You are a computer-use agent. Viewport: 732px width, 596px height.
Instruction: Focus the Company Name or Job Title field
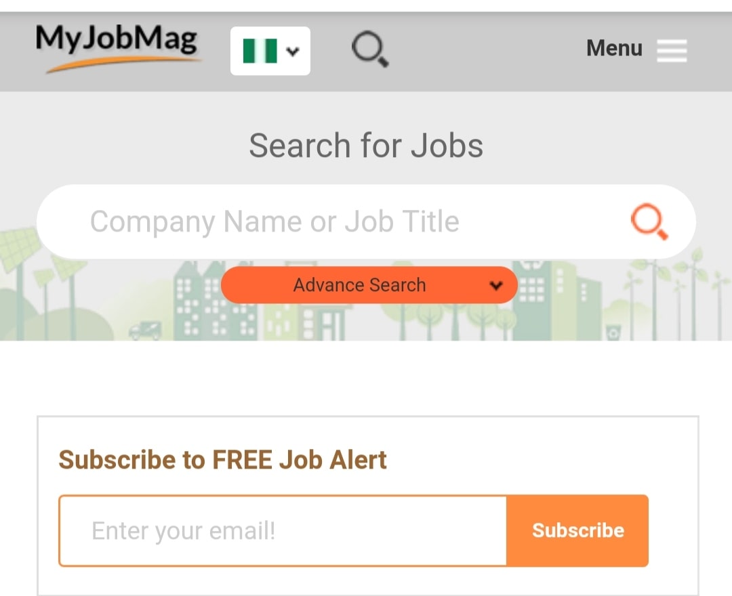305,221
